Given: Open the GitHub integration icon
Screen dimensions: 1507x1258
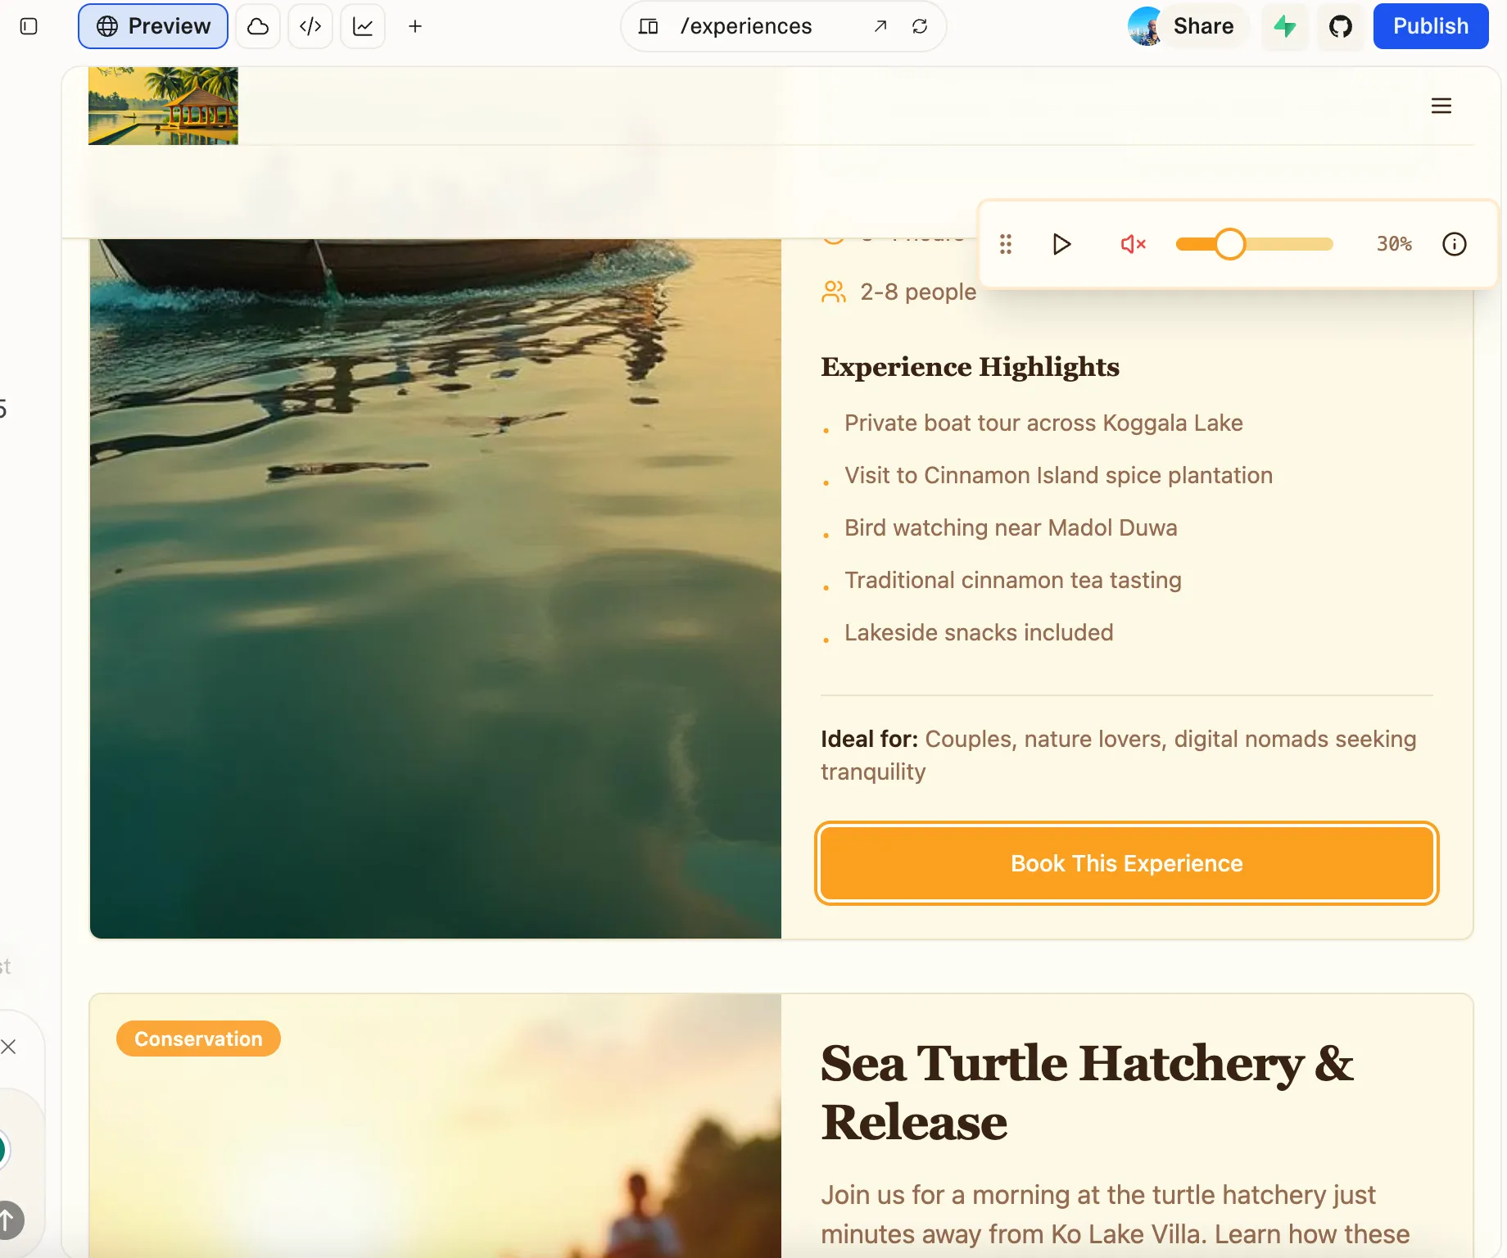Looking at the screenshot, I should [x=1341, y=26].
